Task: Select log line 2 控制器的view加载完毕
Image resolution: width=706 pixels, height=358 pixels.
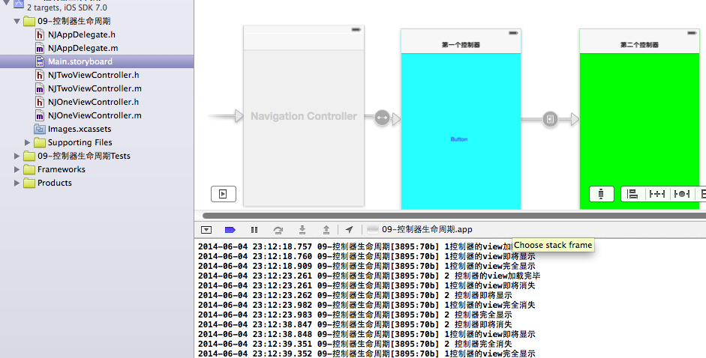Action: point(369,276)
